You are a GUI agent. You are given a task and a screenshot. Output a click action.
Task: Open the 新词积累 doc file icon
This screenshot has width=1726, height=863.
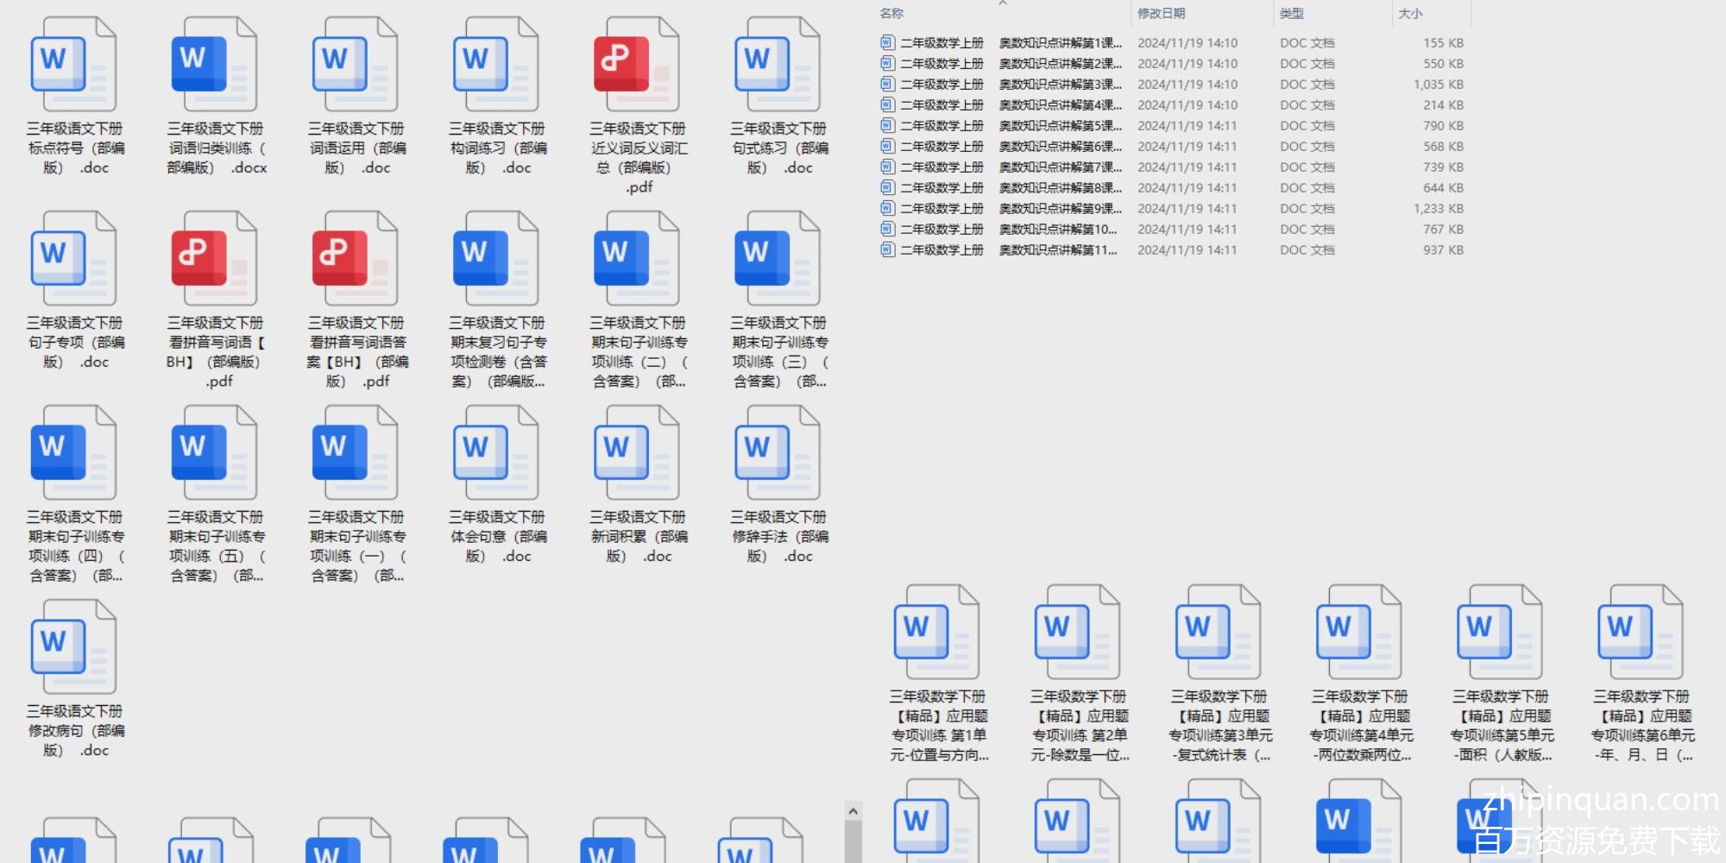click(636, 453)
